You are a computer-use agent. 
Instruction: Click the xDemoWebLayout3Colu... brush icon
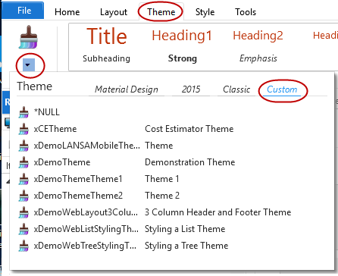(23, 212)
